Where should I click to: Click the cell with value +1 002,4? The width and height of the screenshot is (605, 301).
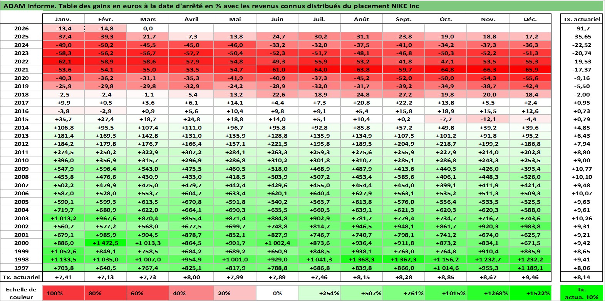click(277, 243)
